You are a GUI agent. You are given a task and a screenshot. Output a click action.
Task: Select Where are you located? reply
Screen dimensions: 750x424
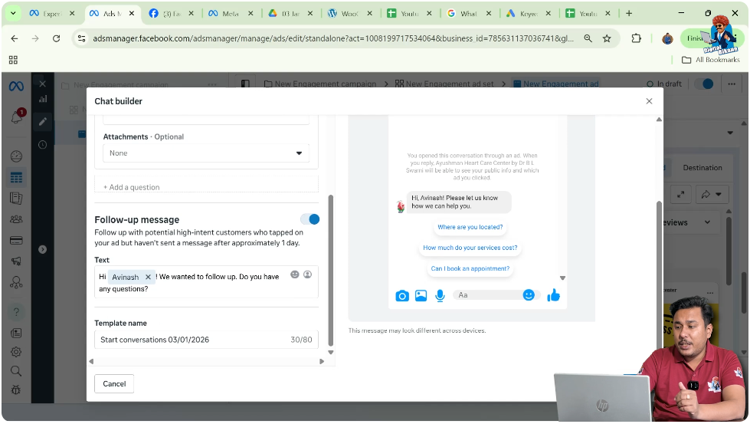click(470, 227)
